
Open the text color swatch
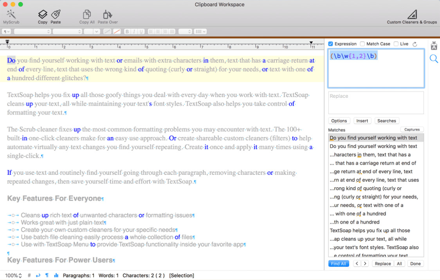tap(107, 31)
